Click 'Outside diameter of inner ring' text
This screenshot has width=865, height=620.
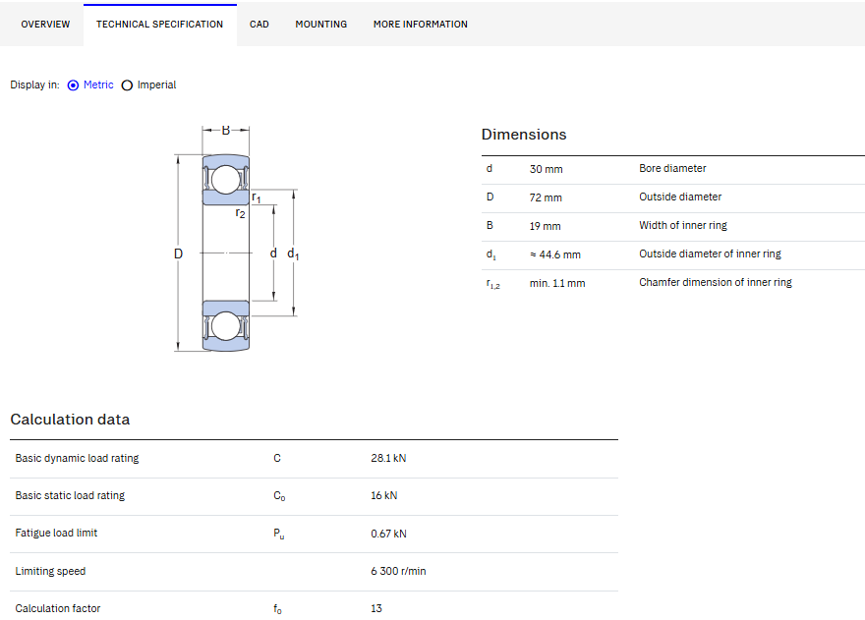point(710,254)
